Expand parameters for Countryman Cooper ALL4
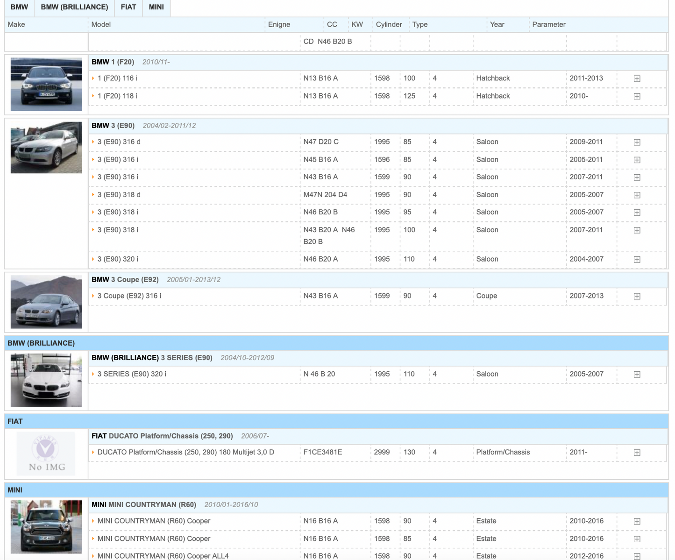 click(637, 556)
